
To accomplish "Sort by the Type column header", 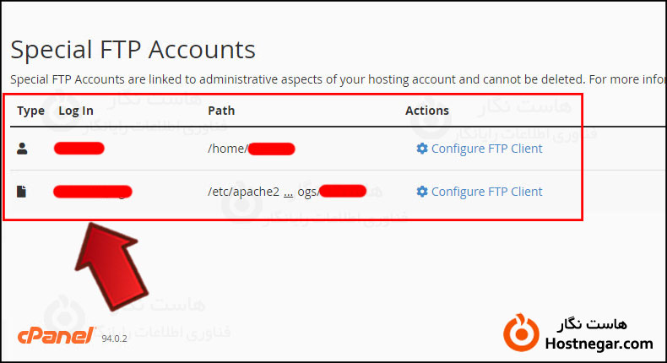I will 30,111.
